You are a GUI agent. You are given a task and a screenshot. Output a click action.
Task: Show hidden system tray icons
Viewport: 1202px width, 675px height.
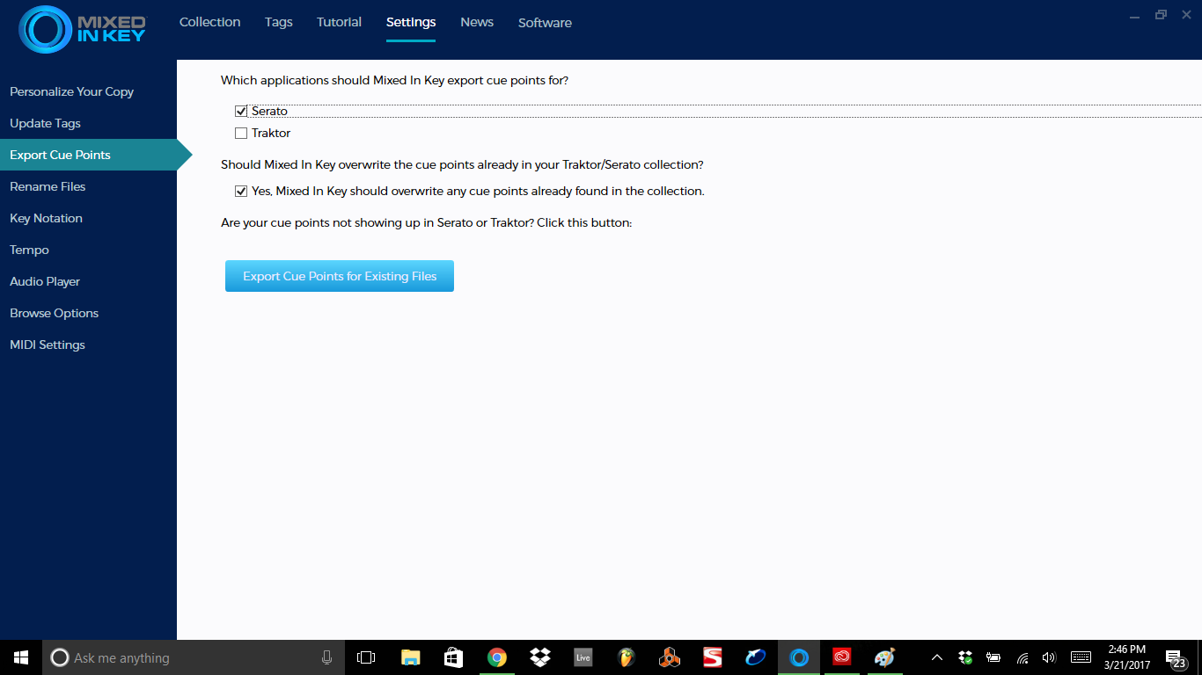pyautogui.click(x=937, y=657)
